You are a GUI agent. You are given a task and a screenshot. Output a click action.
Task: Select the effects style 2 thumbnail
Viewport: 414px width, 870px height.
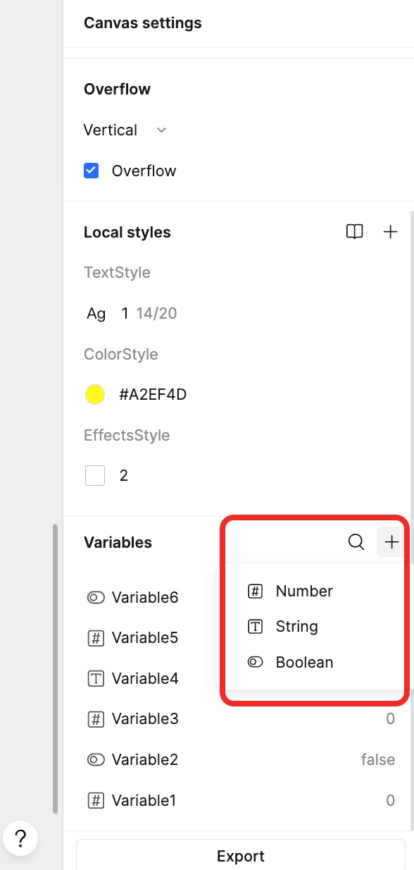tap(95, 475)
